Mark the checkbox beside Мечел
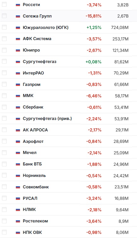 pos(4,152)
